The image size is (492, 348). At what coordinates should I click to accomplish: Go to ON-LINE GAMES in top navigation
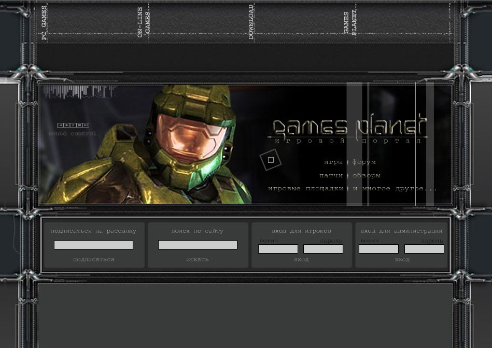click(x=144, y=22)
